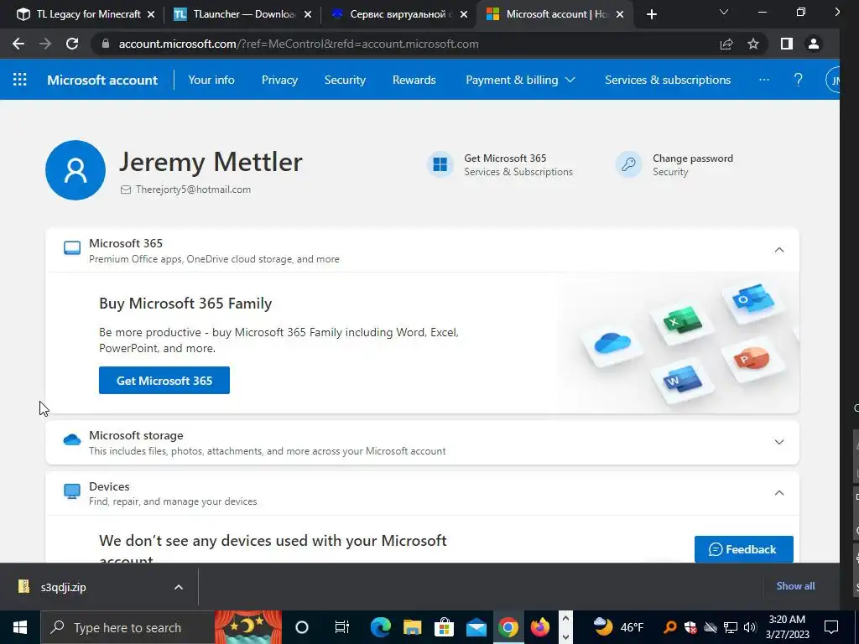Open Services & subscriptions tab
The height and width of the screenshot is (644, 859).
point(668,80)
